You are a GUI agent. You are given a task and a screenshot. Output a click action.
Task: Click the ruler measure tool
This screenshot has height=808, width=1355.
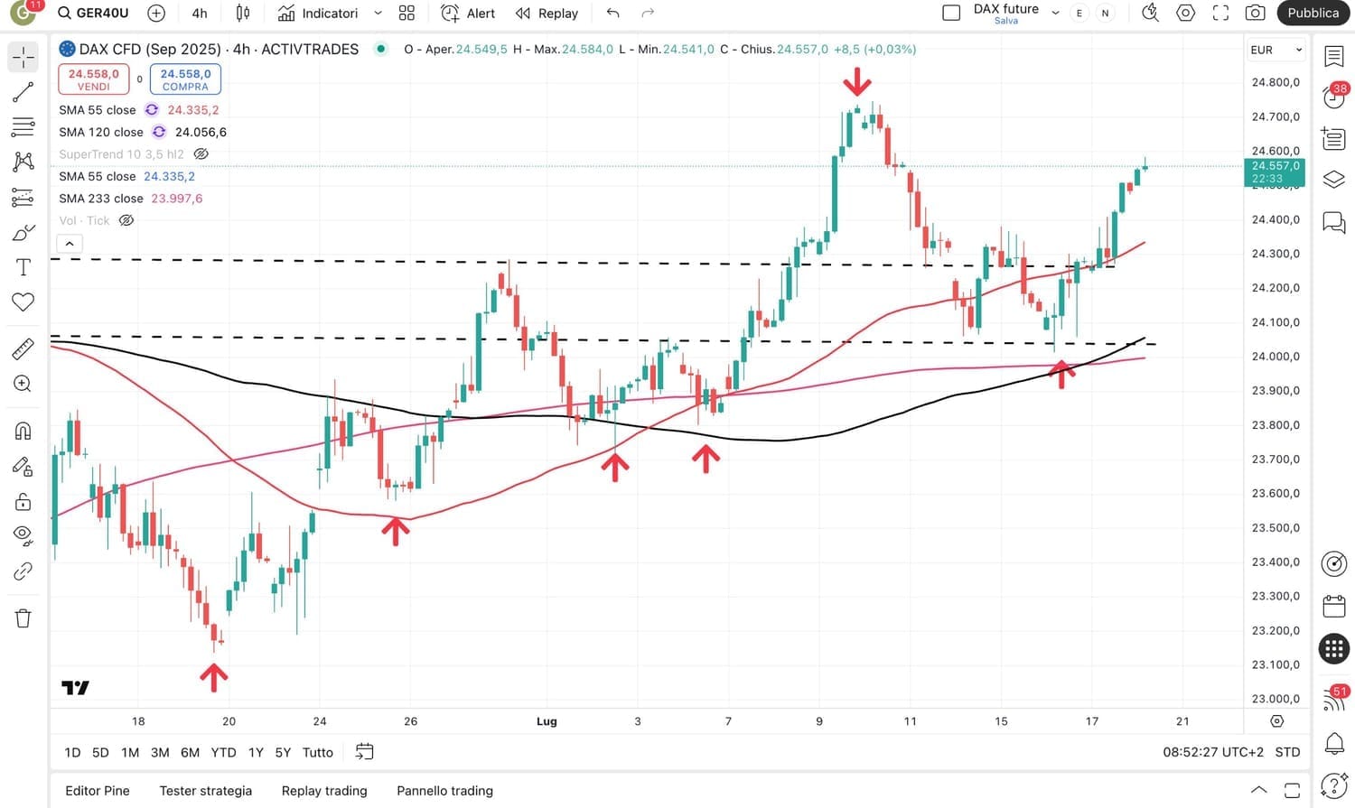[x=23, y=348]
